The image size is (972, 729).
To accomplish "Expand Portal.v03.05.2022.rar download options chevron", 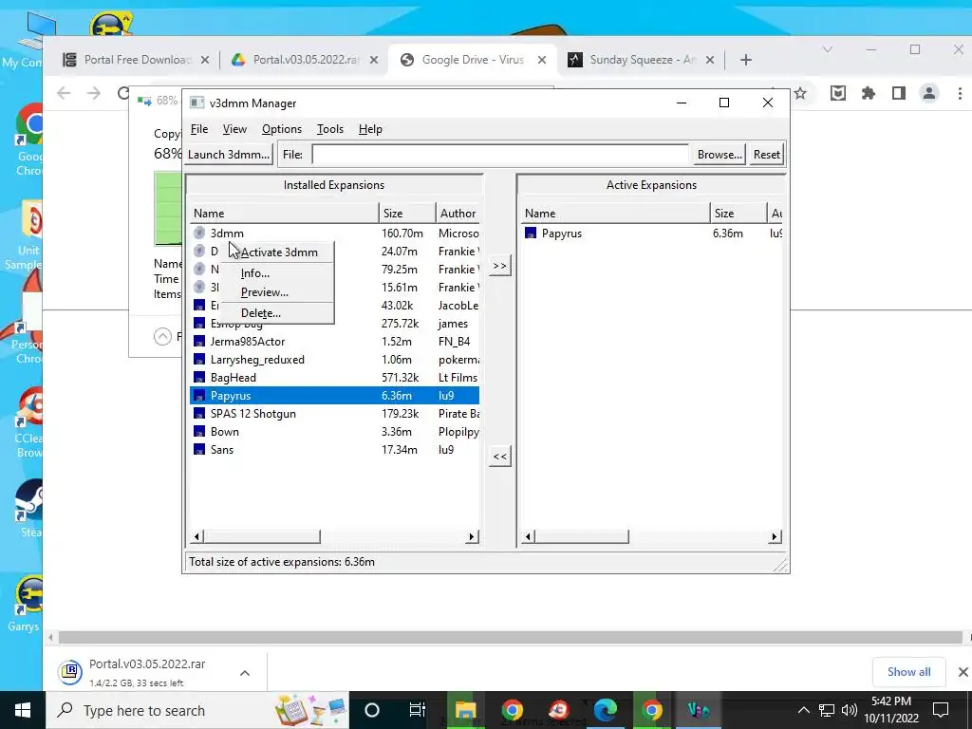I will (245, 673).
